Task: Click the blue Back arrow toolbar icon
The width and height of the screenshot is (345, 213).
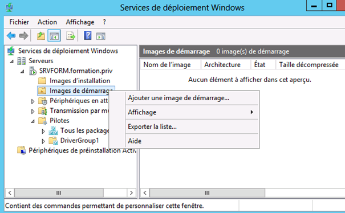Action: [11, 36]
